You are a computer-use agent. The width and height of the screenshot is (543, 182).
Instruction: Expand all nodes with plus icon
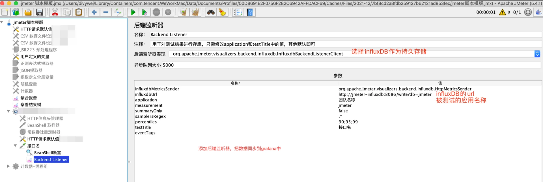click(94, 12)
